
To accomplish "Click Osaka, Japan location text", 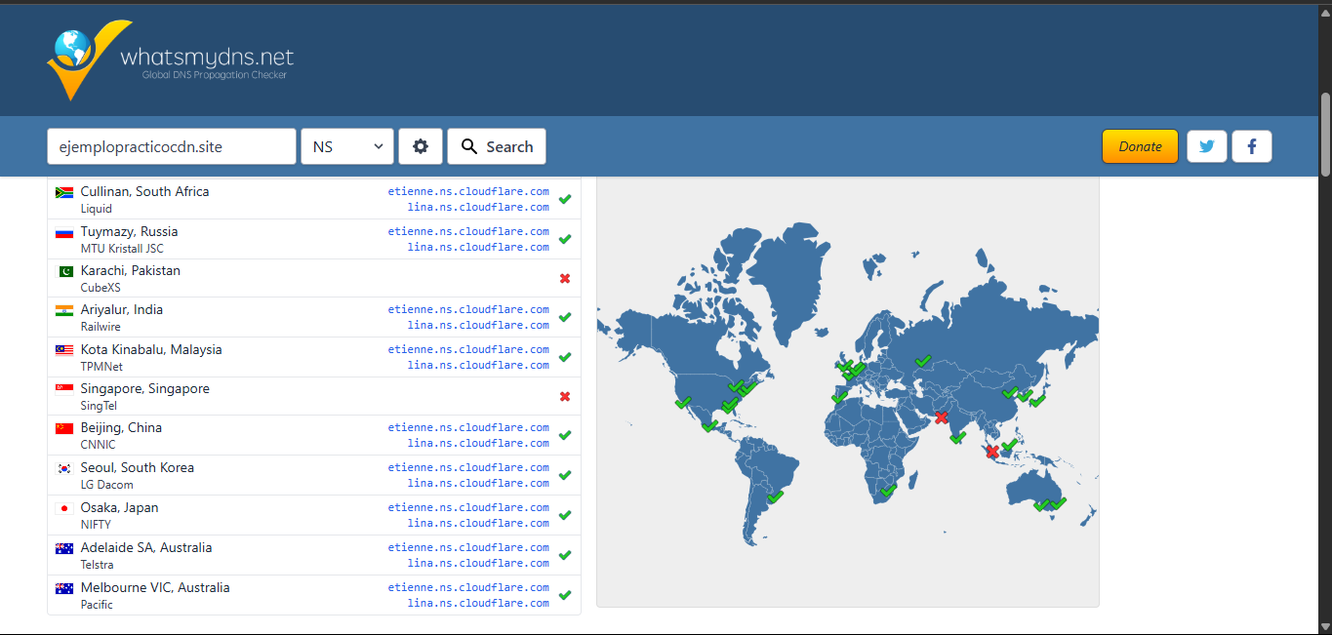I will 119,507.
